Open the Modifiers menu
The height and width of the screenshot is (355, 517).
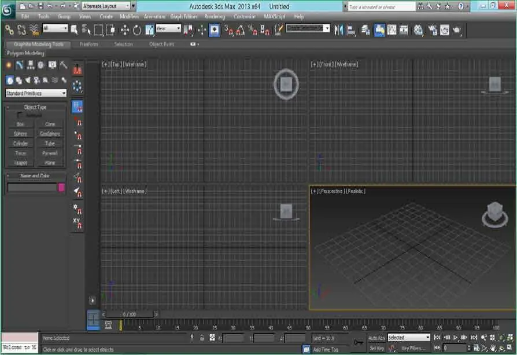point(130,16)
